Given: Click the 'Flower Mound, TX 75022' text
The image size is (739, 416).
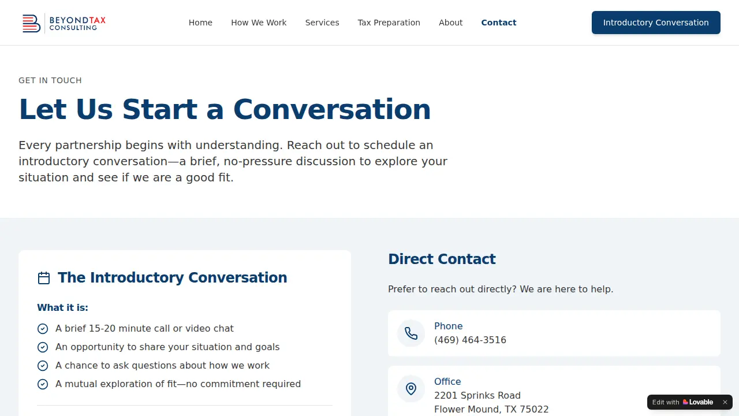Looking at the screenshot, I should pos(491,410).
